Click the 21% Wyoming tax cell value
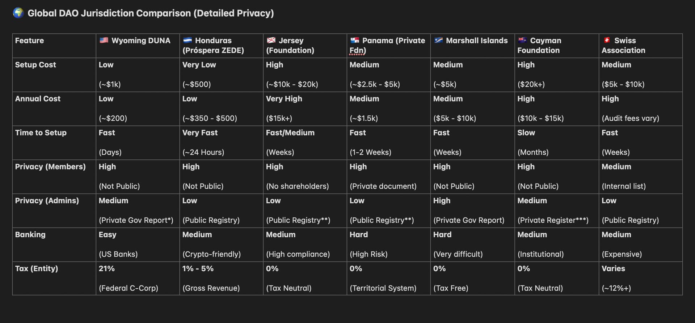This screenshot has width=695, height=323. pyautogui.click(x=107, y=268)
